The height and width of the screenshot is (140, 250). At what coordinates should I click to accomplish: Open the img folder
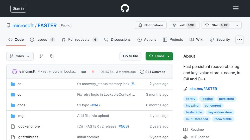pyautogui.click(x=20, y=116)
